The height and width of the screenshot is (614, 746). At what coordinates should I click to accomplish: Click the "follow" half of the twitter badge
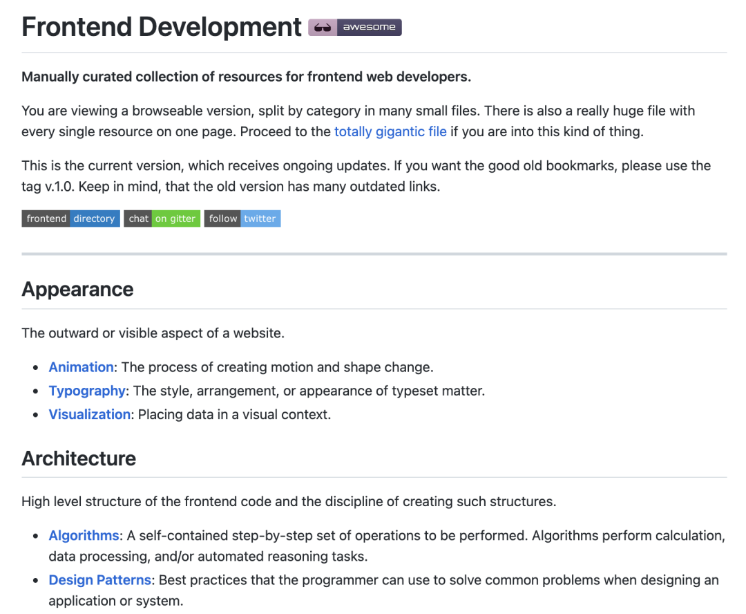pyautogui.click(x=222, y=218)
